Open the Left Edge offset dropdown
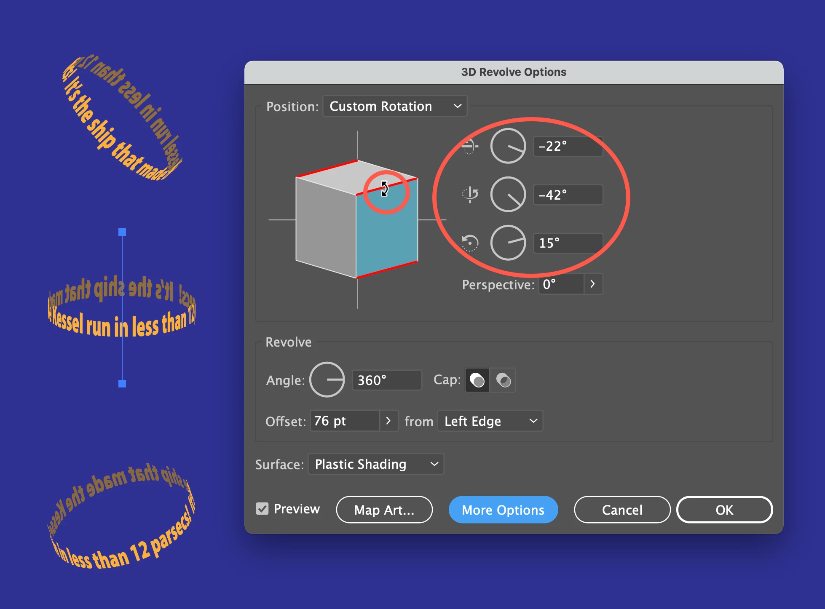The width and height of the screenshot is (825, 609). 490,421
